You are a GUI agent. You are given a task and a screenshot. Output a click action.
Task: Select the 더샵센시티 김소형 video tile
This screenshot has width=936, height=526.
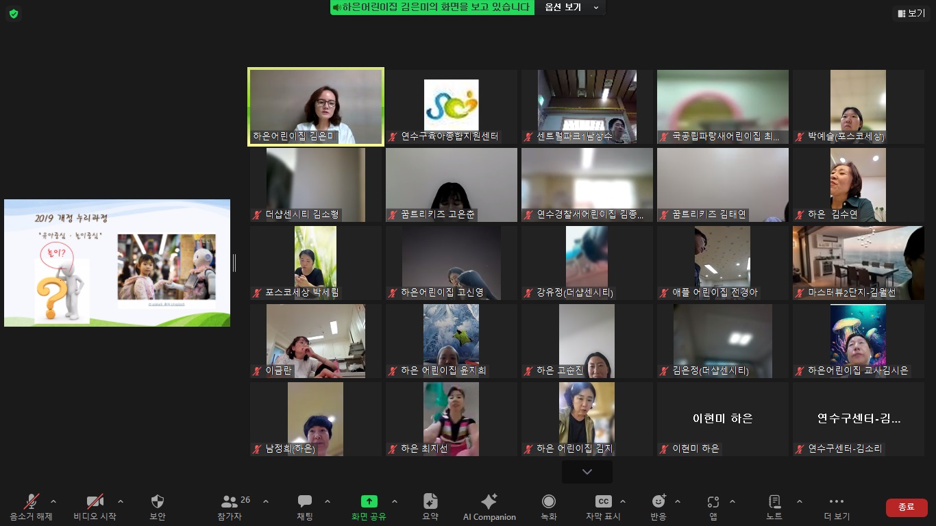coord(316,185)
